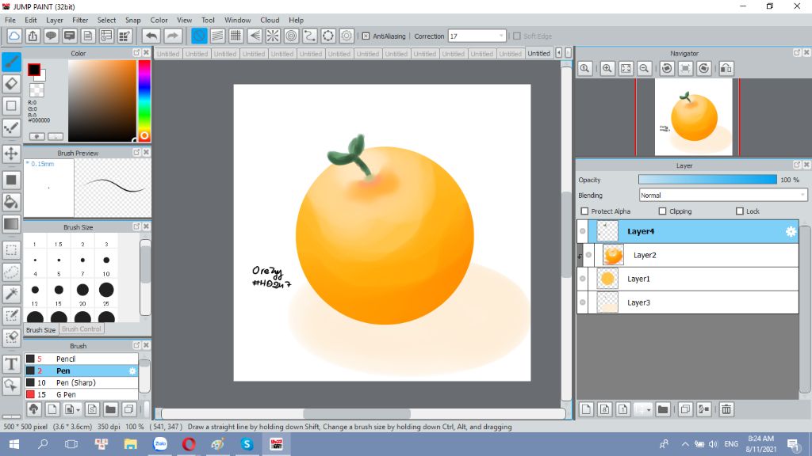
Task: Switch to the Brush Size tab
Action: (41, 329)
